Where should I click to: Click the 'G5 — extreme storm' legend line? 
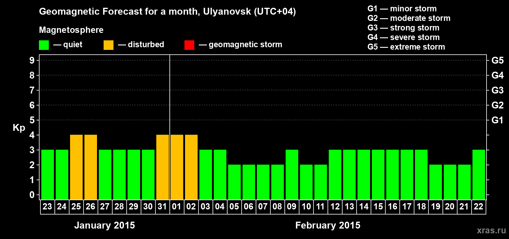406,47
